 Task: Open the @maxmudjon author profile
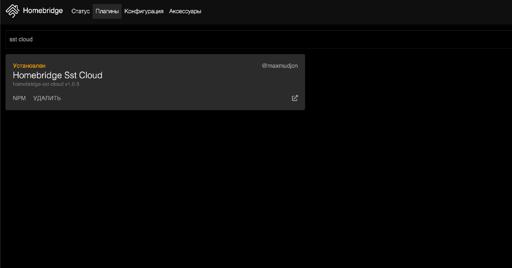[x=280, y=66]
